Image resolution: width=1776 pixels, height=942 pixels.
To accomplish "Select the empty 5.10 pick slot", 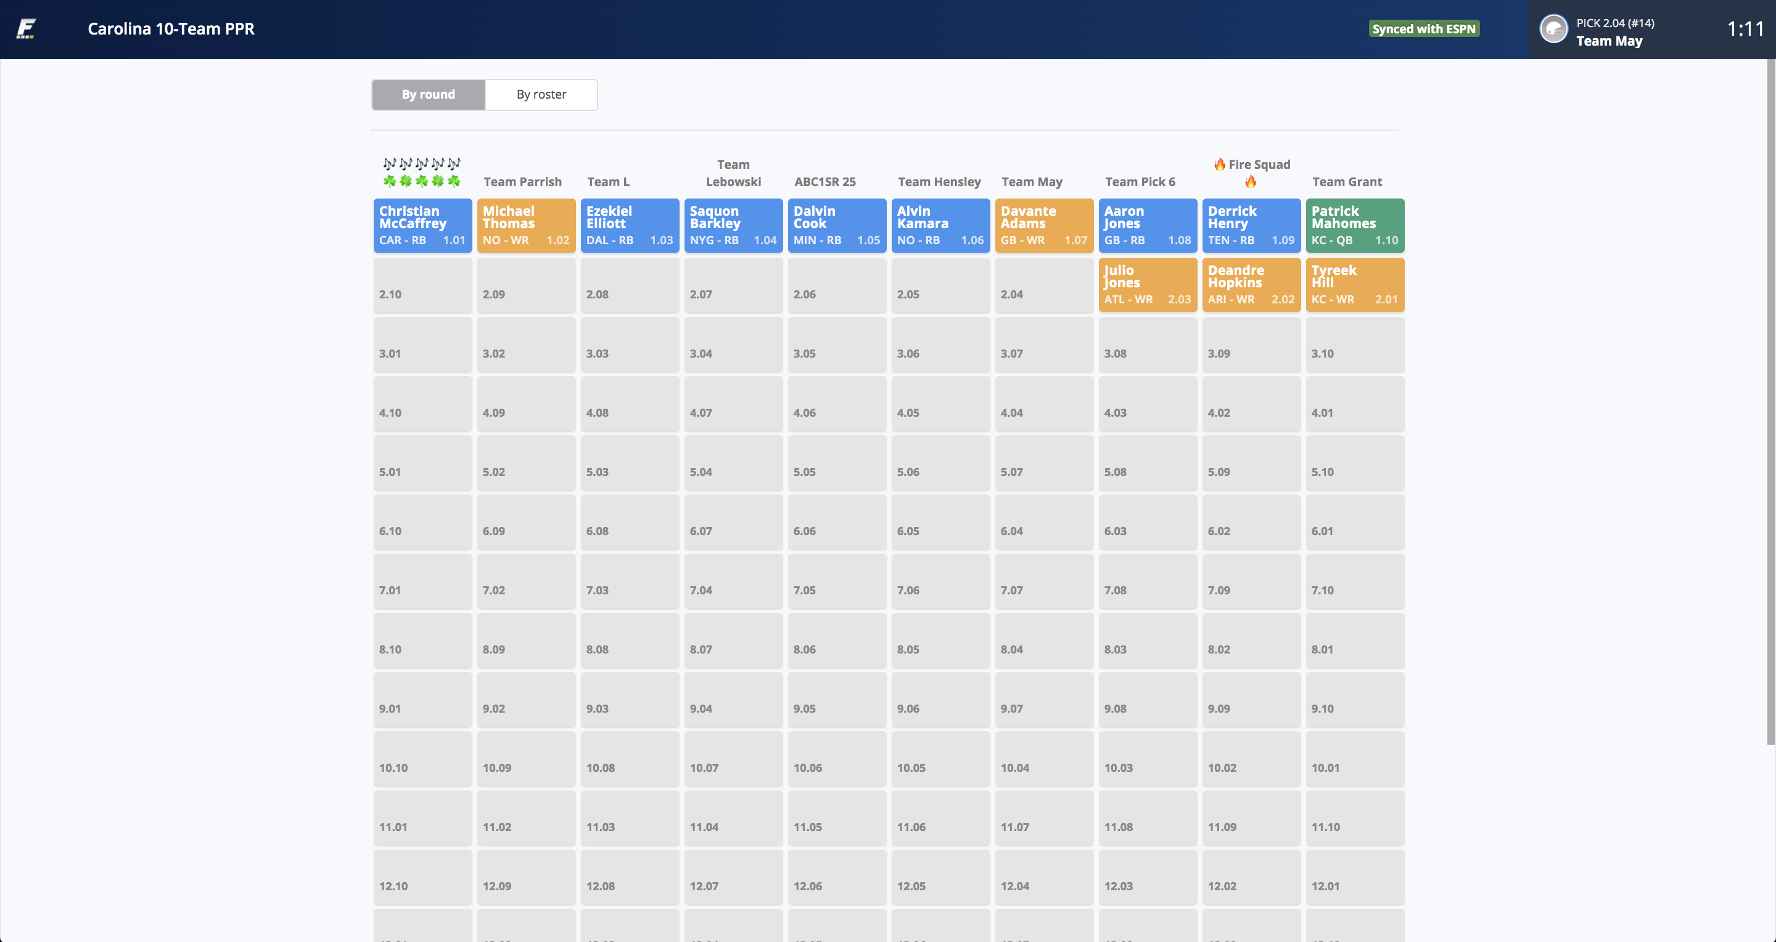I will pyautogui.click(x=1355, y=462).
